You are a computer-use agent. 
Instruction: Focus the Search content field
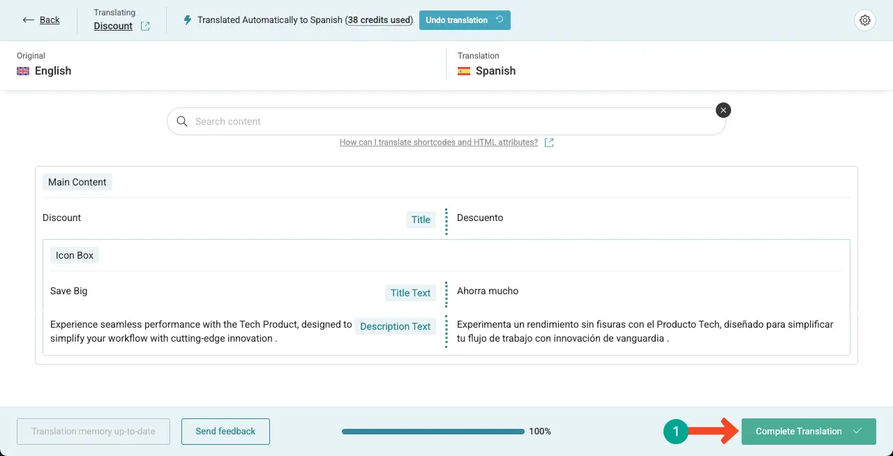[446, 121]
